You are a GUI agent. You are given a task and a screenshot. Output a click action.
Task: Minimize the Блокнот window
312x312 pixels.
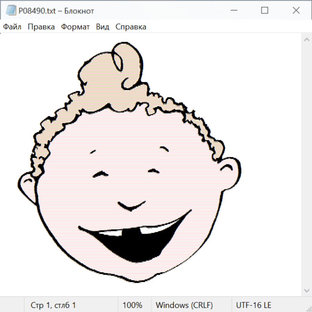(233, 11)
